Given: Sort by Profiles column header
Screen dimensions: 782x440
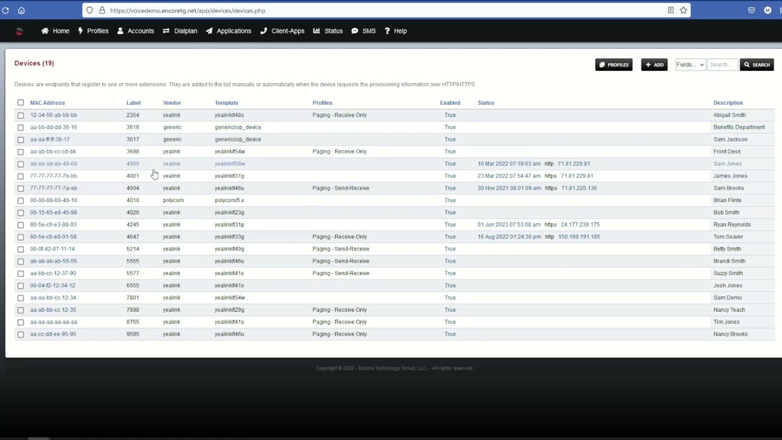Looking at the screenshot, I should coord(322,103).
